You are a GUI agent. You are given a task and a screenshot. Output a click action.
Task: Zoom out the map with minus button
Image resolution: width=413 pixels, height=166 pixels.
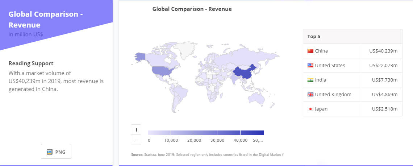point(136,140)
